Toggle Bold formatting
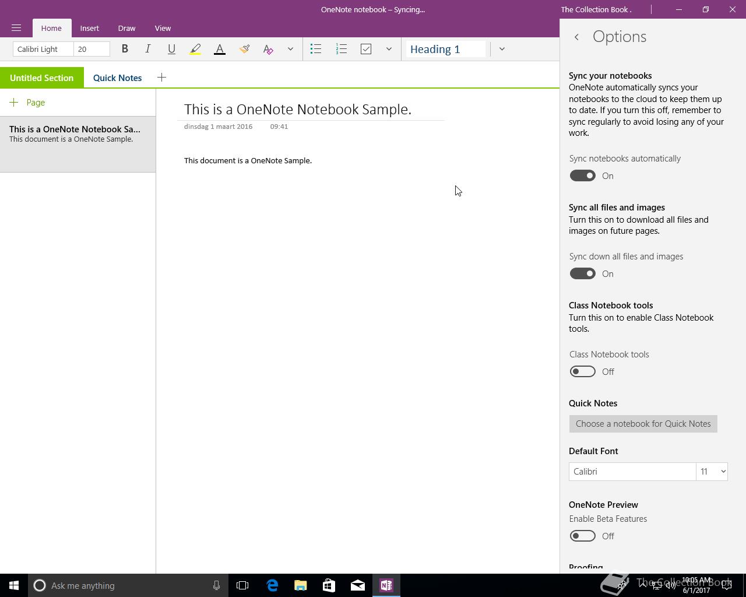Viewport: 746px width, 597px height. click(125, 49)
